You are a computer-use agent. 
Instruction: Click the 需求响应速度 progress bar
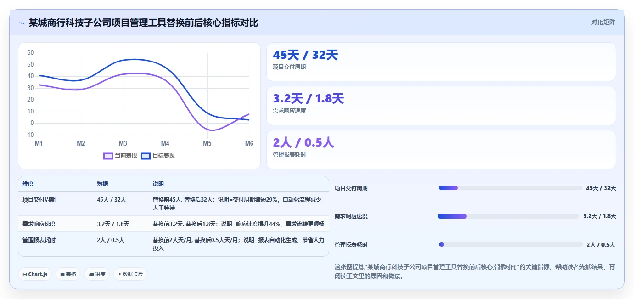pos(508,216)
